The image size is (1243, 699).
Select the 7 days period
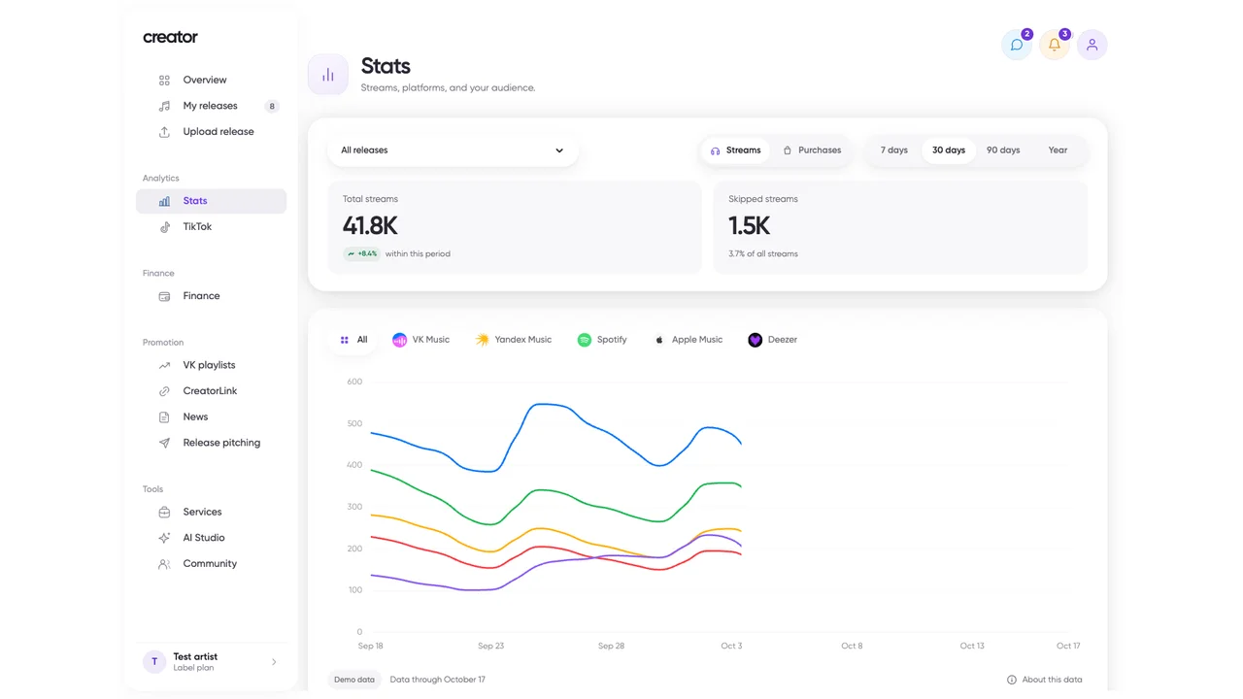pyautogui.click(x=894, y=150)
